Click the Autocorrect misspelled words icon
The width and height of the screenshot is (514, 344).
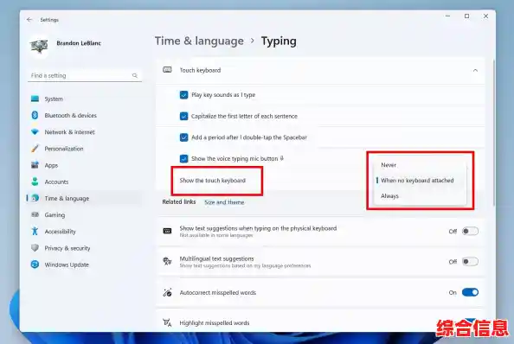tap(167, 292)
